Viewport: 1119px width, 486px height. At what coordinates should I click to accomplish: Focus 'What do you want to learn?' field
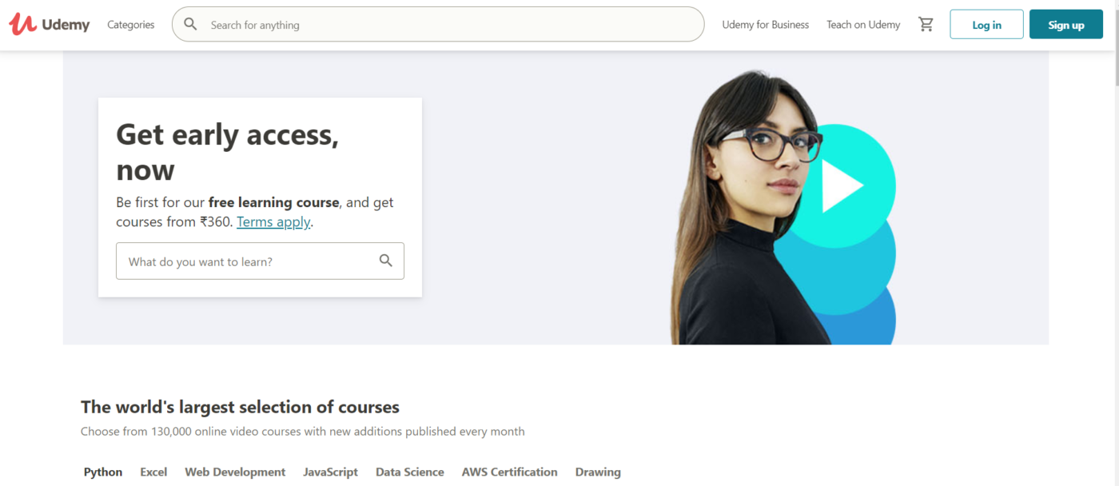[260, 261]
